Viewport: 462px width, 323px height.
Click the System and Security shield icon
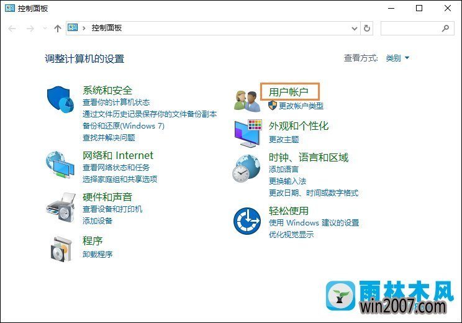pos(61,99)
